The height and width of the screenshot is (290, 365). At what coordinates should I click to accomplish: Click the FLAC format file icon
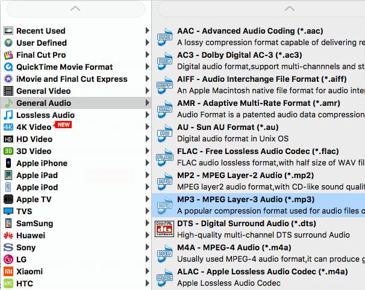point(164,157)
